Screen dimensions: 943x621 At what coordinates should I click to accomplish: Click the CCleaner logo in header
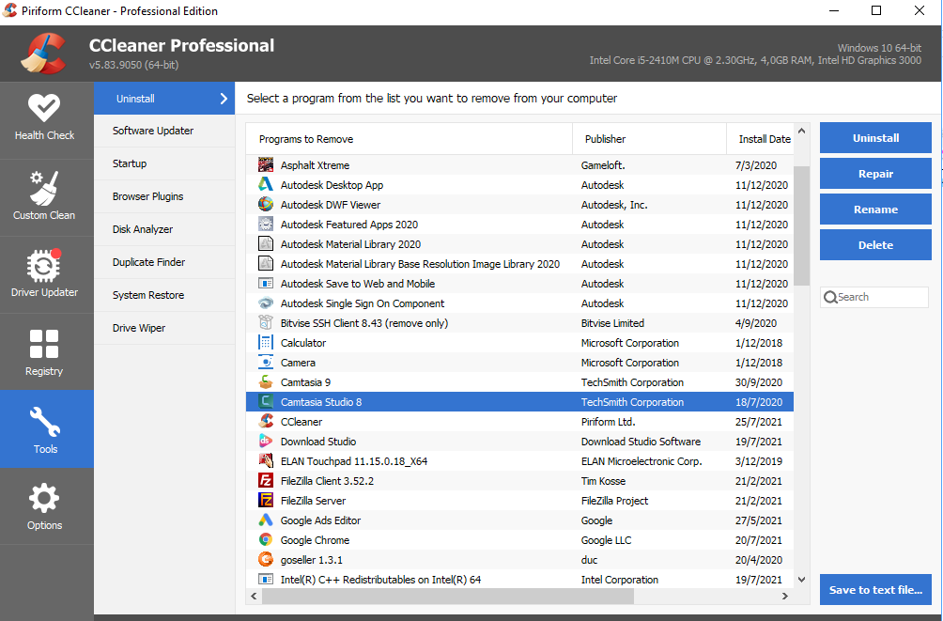click(x=43, y=54)
